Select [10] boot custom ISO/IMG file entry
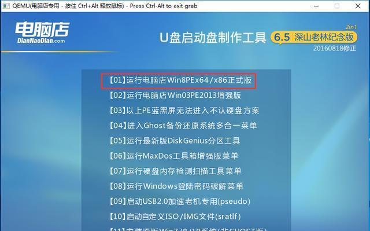 [175, 217]
